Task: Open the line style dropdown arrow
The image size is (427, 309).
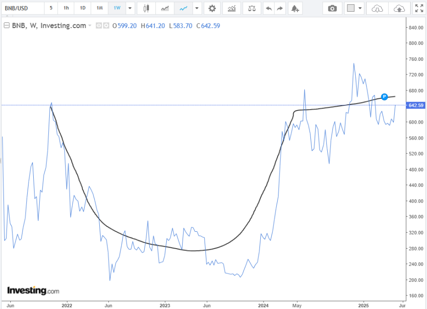Action: tap(197, 7)
